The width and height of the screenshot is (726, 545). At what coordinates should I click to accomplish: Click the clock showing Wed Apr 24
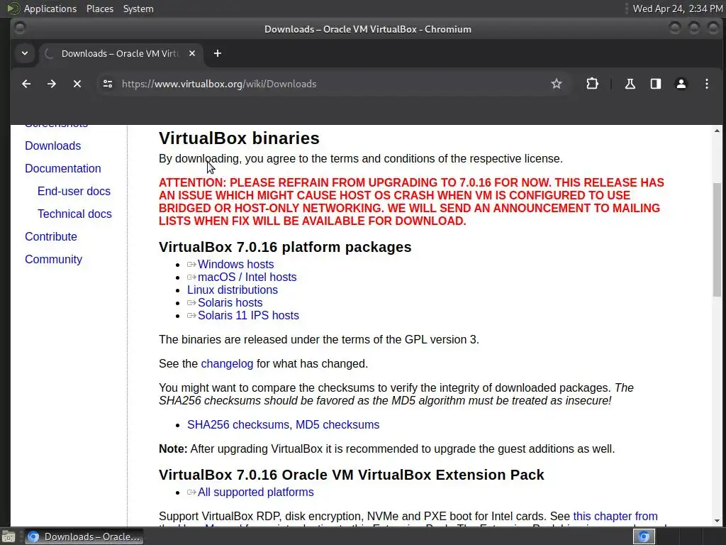[677, 9]
